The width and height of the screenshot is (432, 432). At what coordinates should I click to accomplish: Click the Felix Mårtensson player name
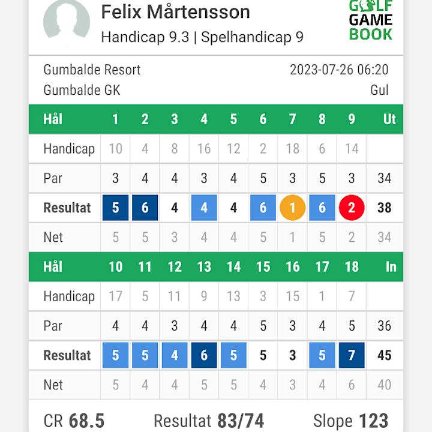point(175,12)
